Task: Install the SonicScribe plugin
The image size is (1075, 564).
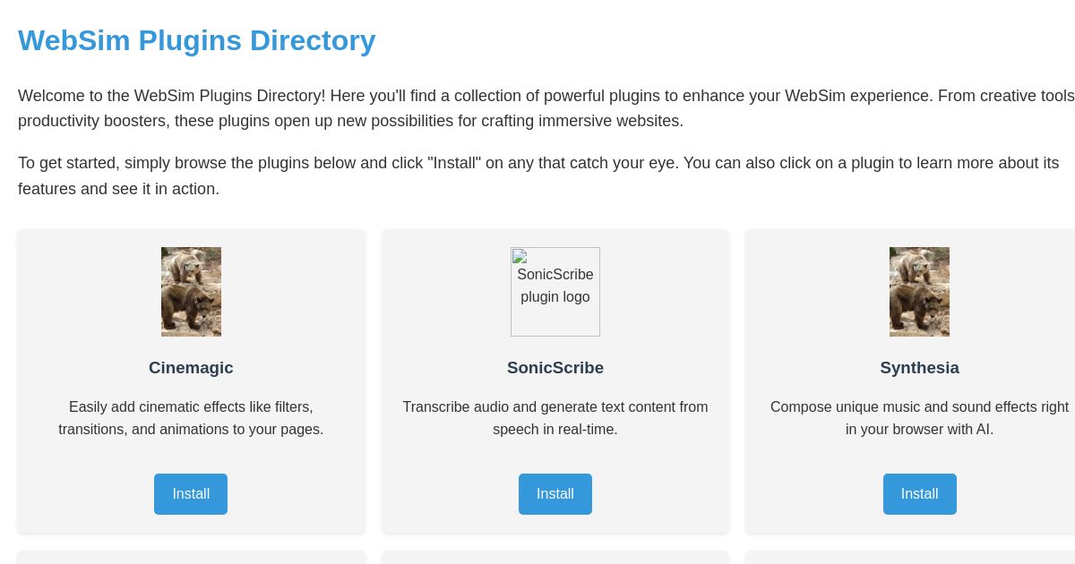Action: tap(555, 493)
